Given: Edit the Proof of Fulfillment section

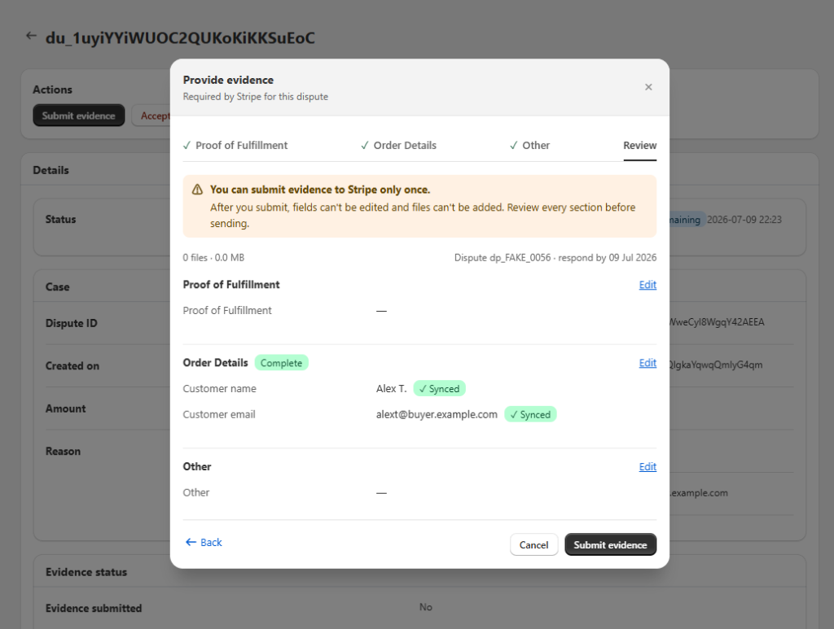Looking at the screenshot, I should click(x=647, y=285).
